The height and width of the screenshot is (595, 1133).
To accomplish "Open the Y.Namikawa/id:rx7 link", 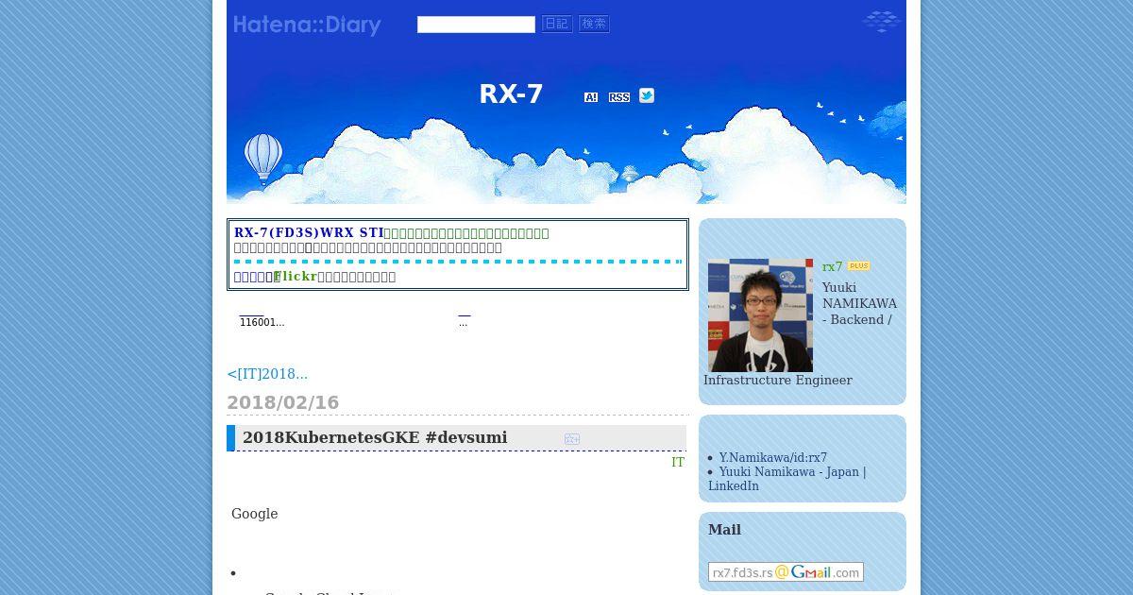I will [x=773, y=458].
